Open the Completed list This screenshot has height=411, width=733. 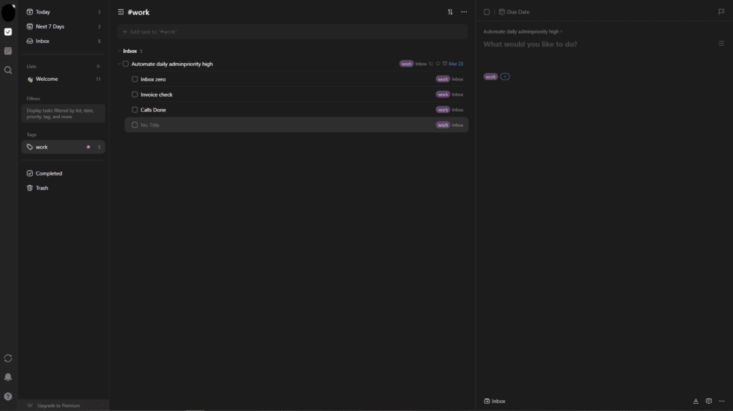click(x=63, y=173)
